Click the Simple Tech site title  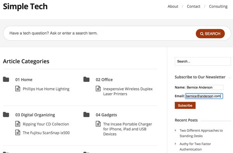click(x=25, y=7)
